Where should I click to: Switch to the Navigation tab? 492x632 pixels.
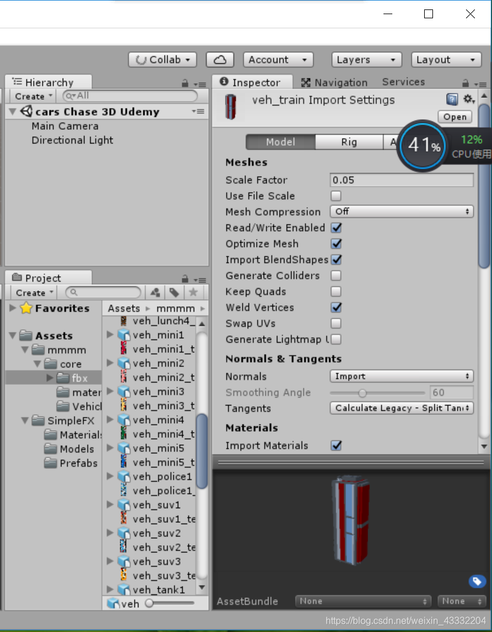334,83
